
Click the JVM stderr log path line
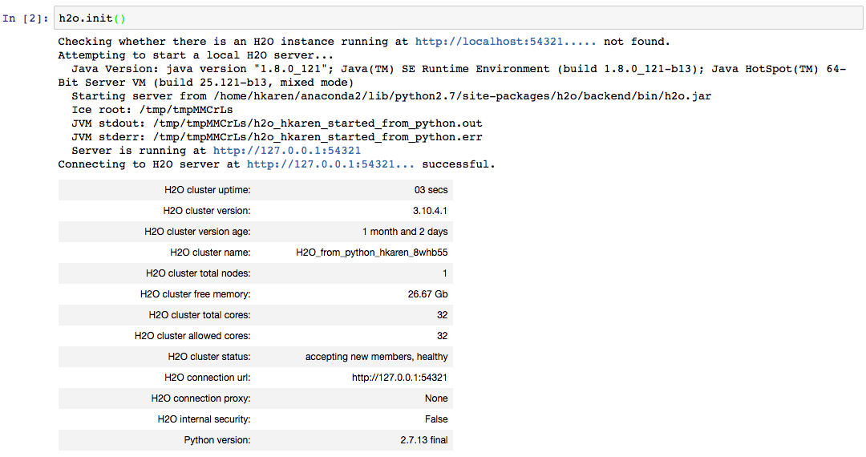(x=277, y=137)
